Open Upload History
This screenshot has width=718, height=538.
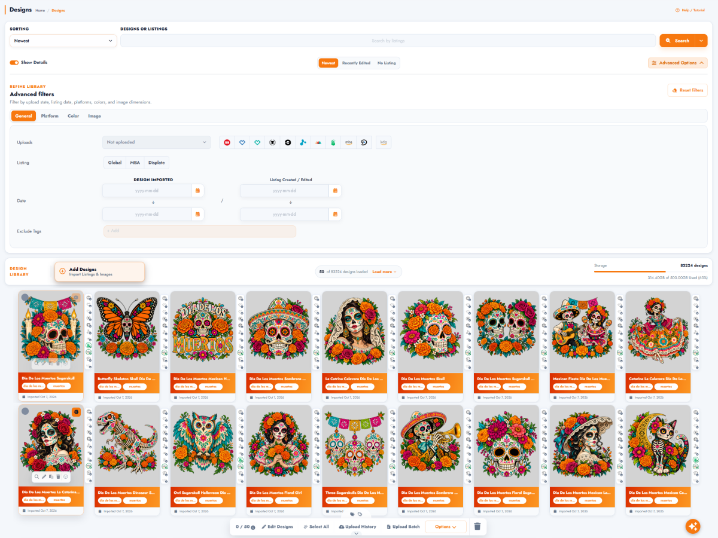coord(357,527)
